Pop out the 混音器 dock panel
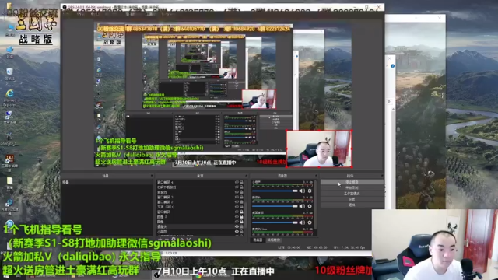498x280 pixels. [x=316, y=176]
